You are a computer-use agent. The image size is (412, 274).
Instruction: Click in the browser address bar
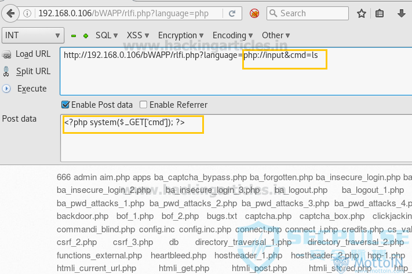[x=130, y=13]
